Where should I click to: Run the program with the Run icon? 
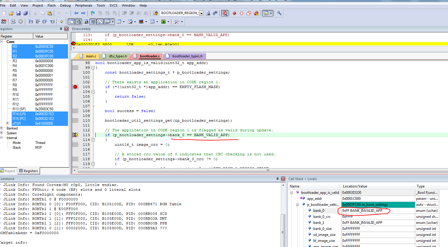[13, 22]
